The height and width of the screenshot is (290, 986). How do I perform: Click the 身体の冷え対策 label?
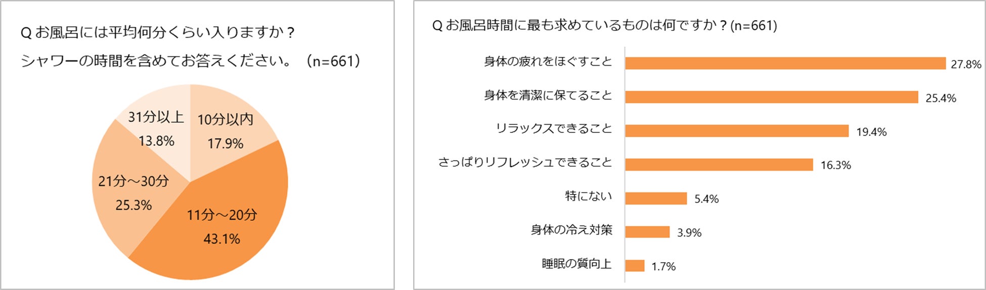click(x=571, y=230)
